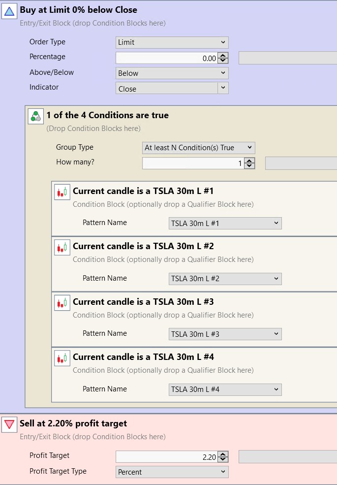The height and width of the screenshot is (485, 337).
Task: Open the Profit Target Type dropdown
Action: click(x=172, y=472)
